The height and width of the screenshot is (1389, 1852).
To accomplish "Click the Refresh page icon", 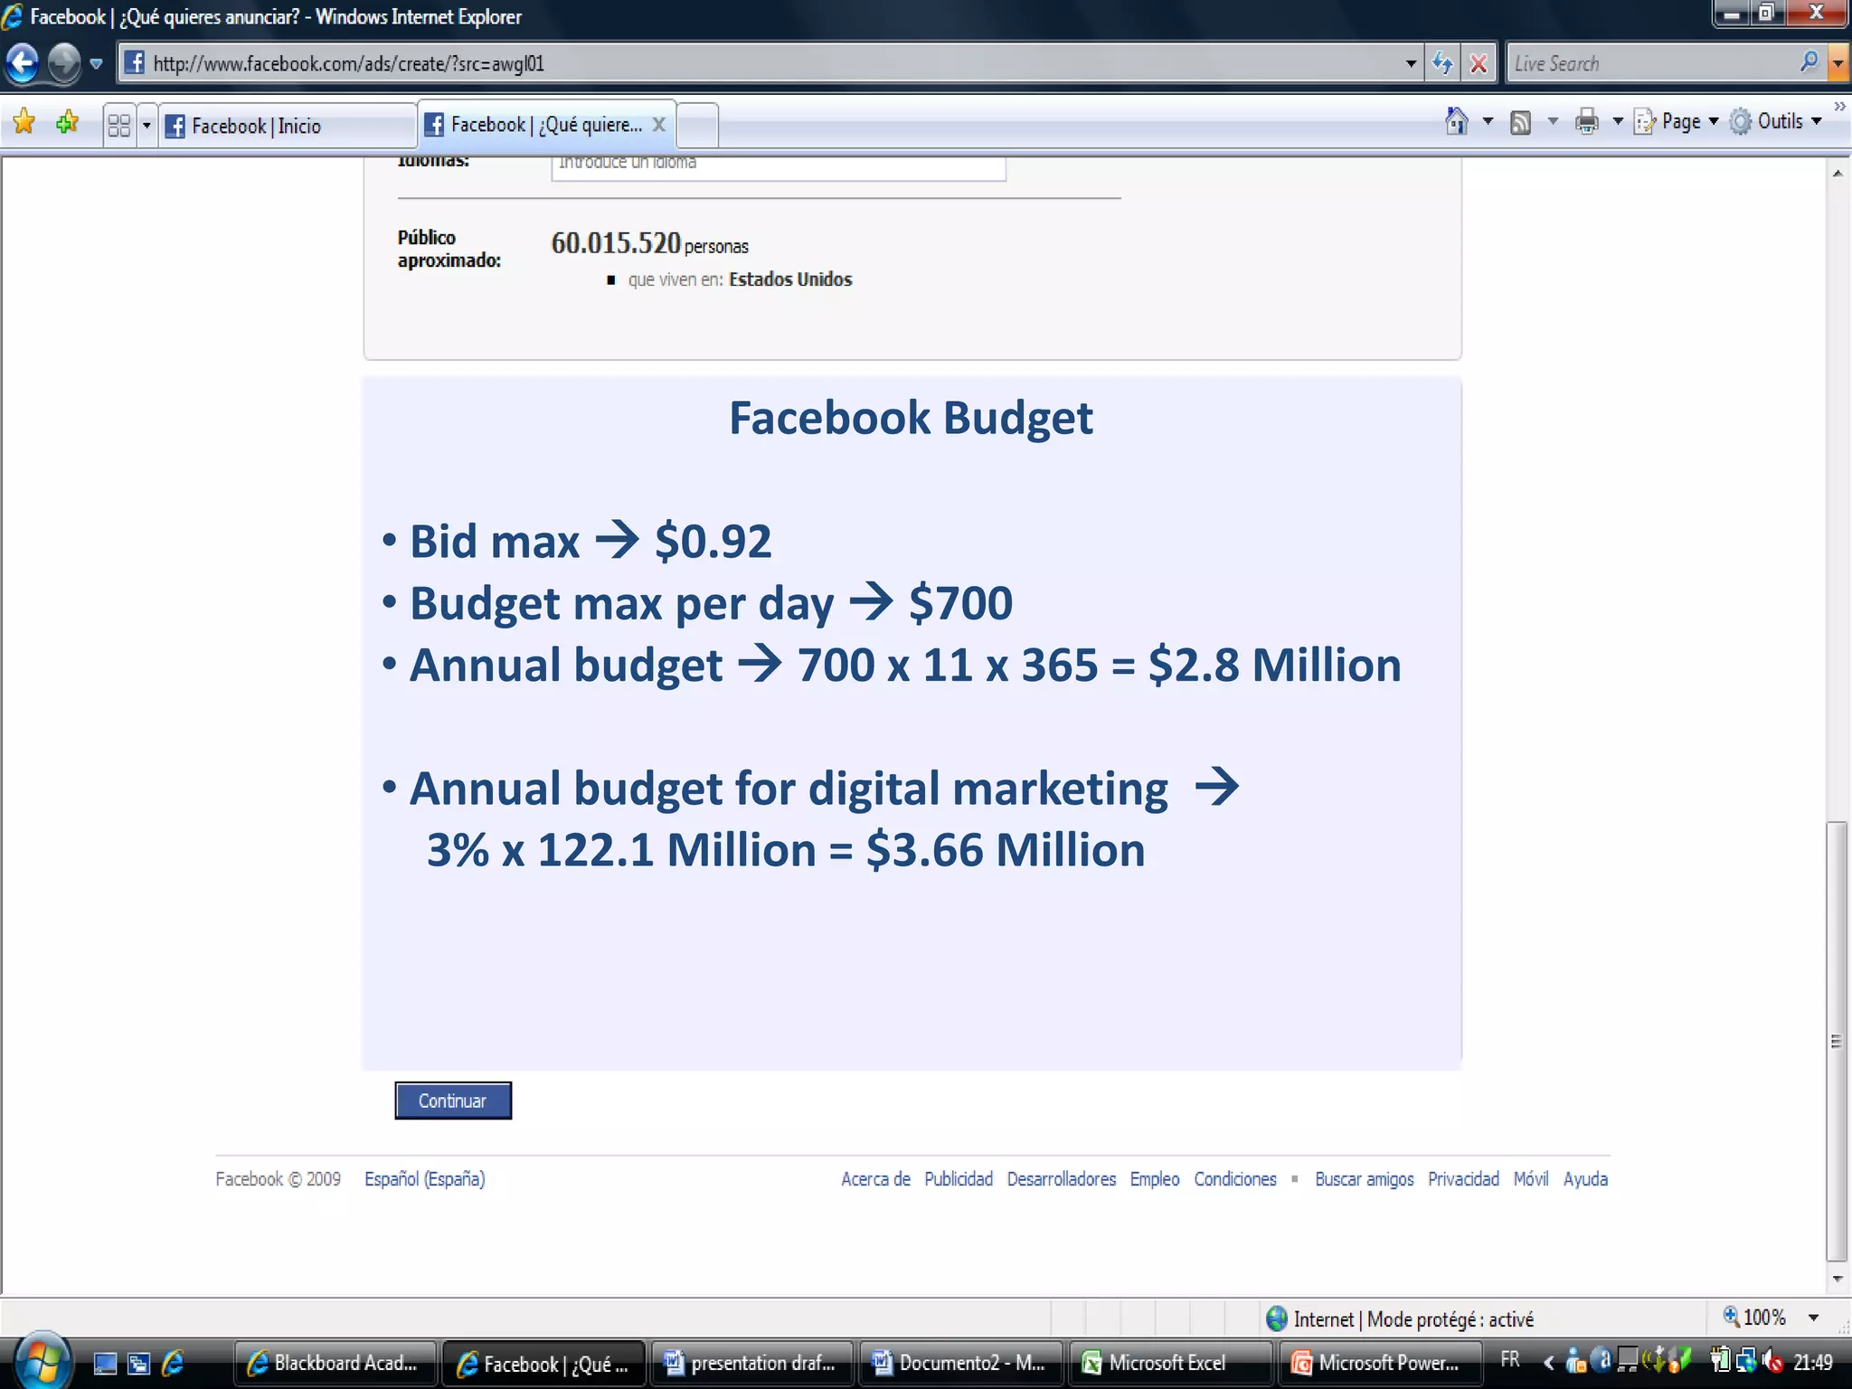I will click(x=1442, y=63).
